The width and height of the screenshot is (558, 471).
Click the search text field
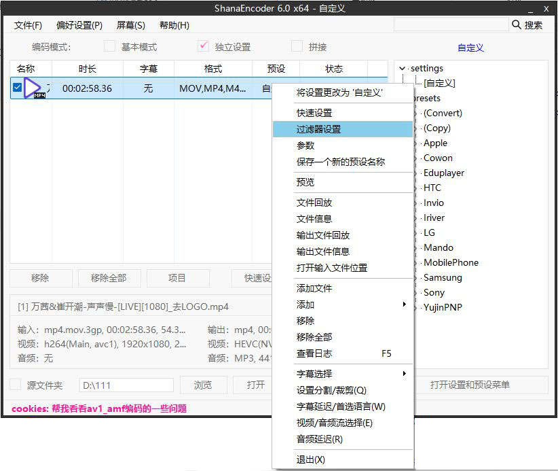pyautogui.click(x=451, y=24)
